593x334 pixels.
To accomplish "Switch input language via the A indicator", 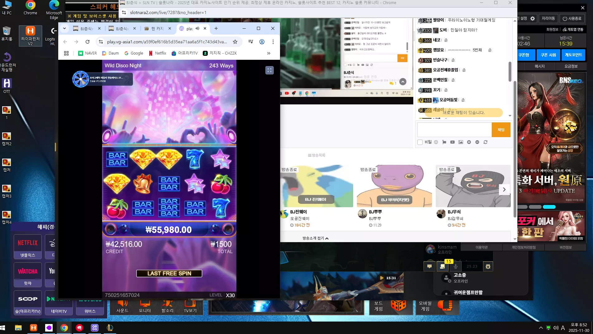I will click(x=563, y=328).
